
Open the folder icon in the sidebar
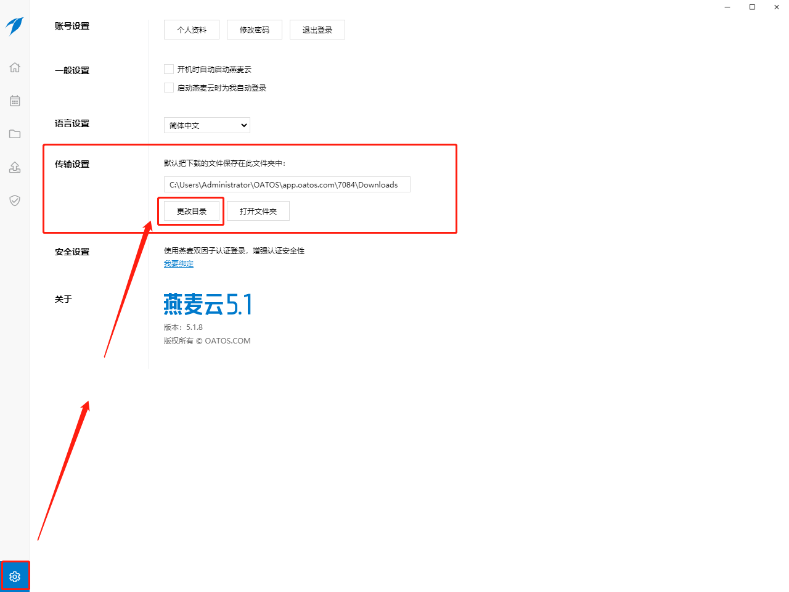click(15, 134)
